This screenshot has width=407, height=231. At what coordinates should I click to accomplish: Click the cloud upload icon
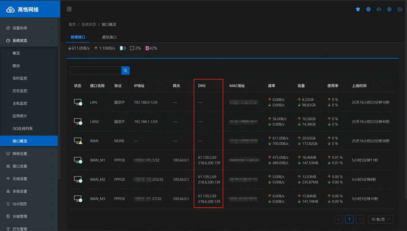coord(379,10)
